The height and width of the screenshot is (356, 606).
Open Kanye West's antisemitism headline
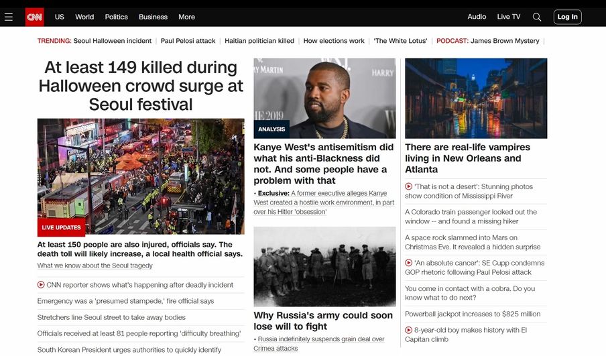(x=324, y=164)
